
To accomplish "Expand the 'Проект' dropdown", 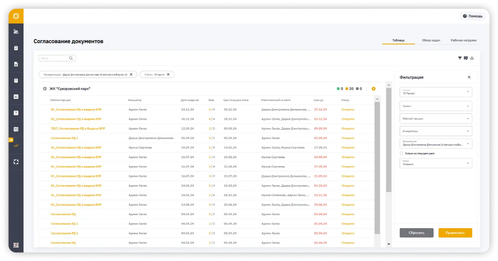I will [435, 106].
